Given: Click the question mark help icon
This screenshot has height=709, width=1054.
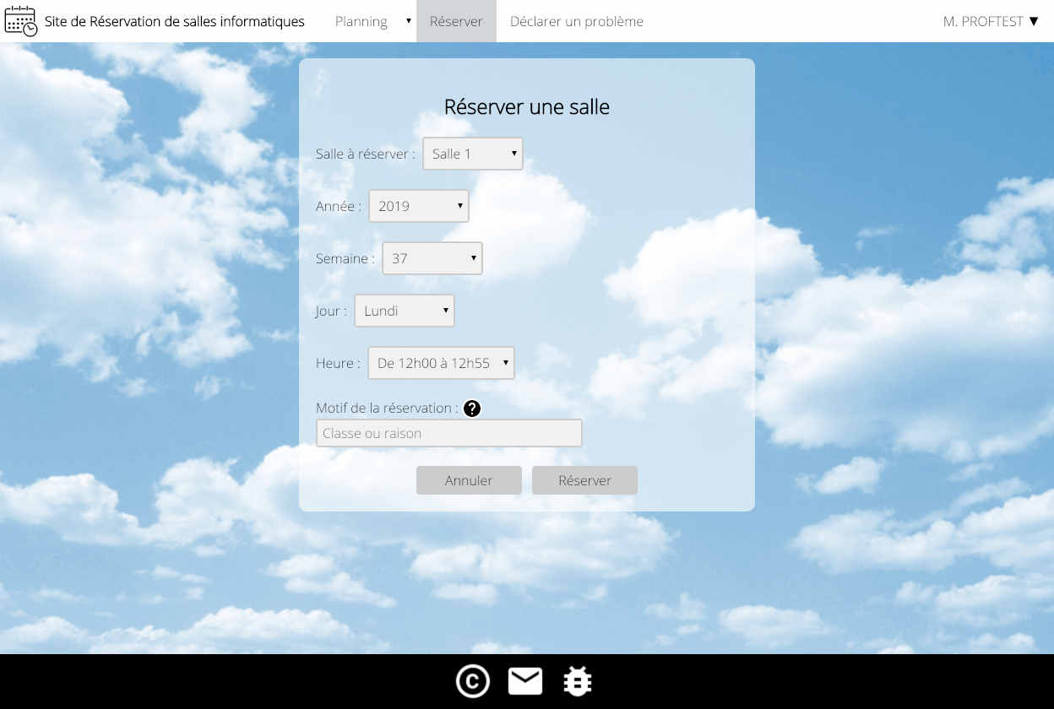Looking at the screenshot, I should coord(472,409).
